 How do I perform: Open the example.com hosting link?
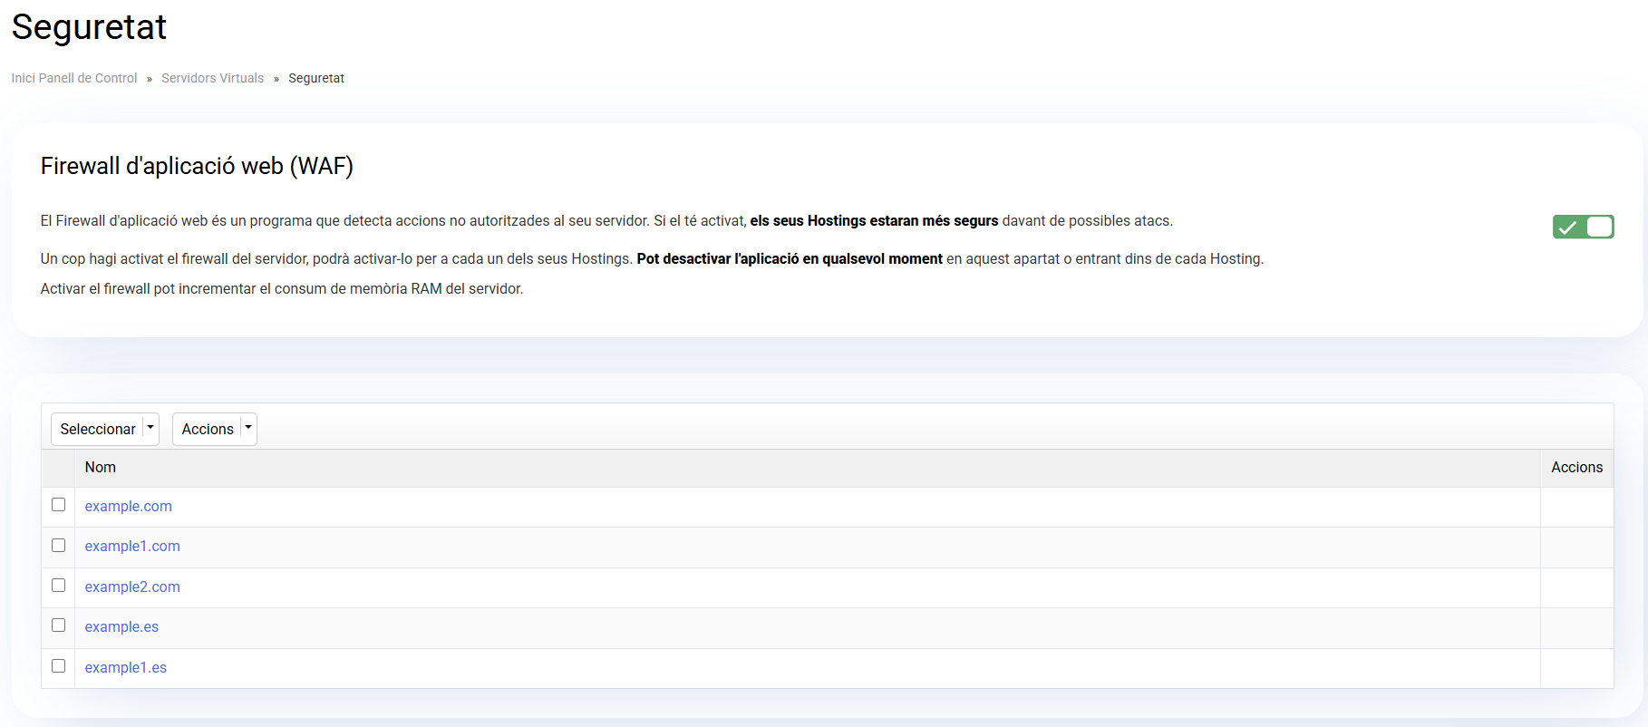click(x=128, y=506)
